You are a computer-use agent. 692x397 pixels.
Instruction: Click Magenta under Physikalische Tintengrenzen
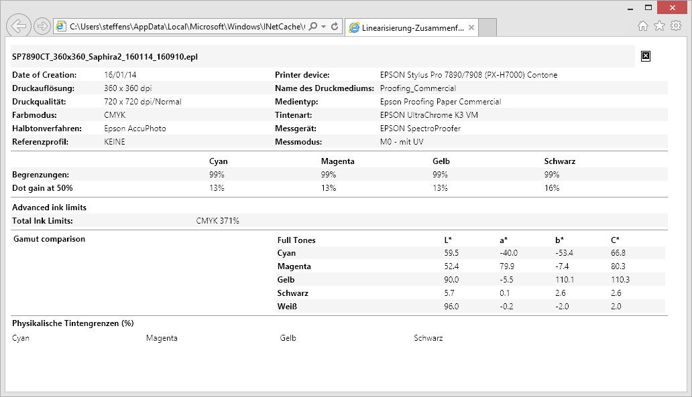coord(162,338)
